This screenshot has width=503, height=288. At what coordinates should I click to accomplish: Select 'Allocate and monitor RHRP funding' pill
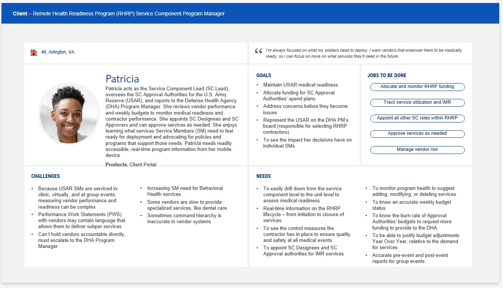tap(417, 87)
